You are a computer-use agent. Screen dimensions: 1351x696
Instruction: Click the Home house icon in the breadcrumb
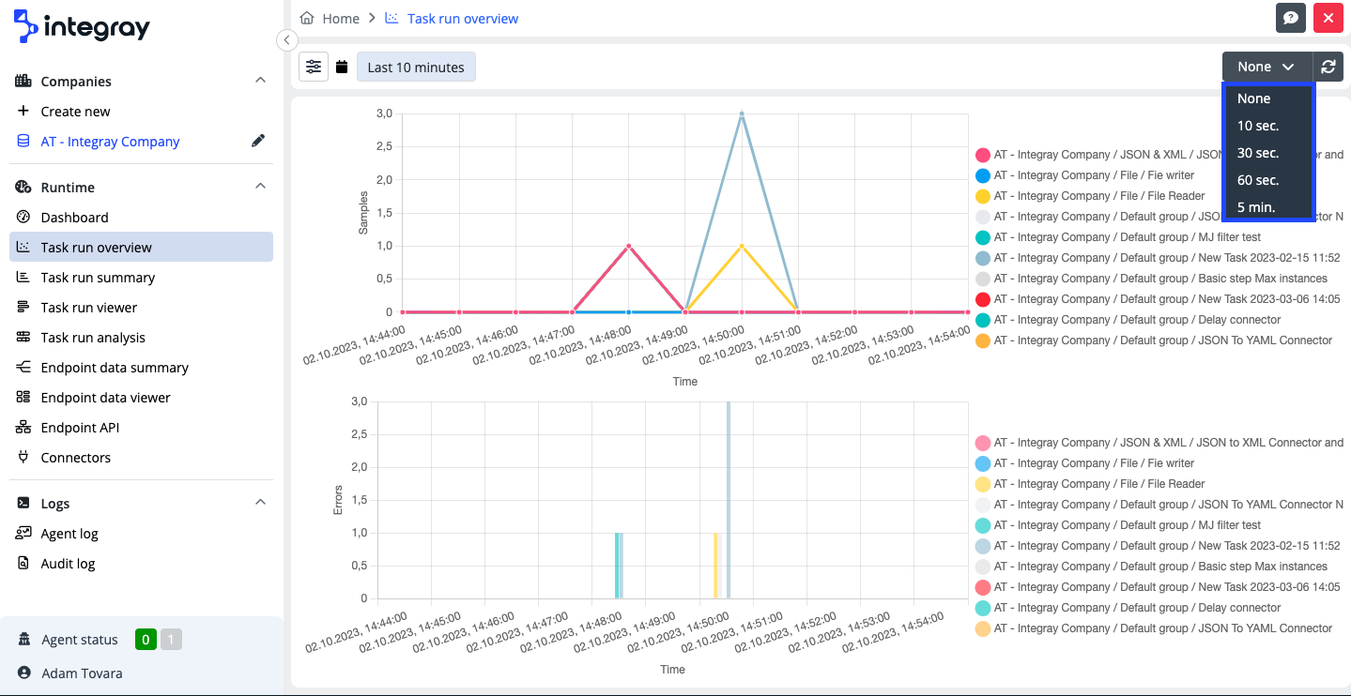click(306, 18)
